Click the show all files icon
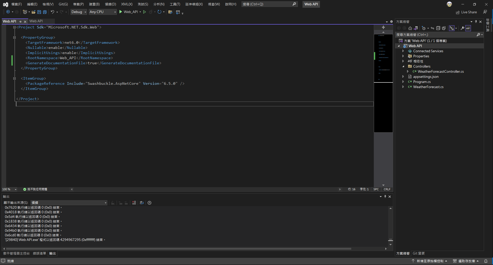Screen dimensions: 493x265 (444, 28)
